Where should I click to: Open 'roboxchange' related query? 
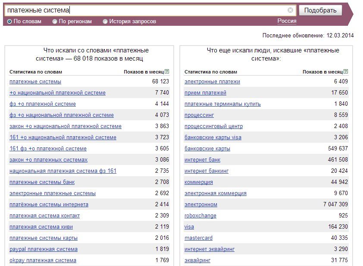(200, 216)
